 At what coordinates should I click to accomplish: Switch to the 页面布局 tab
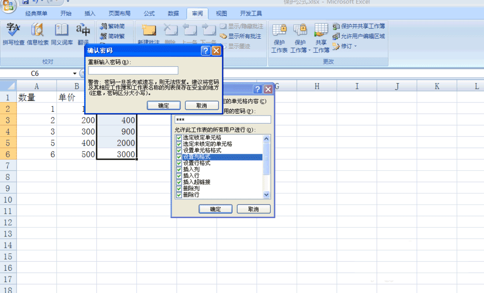click(120, 14)
